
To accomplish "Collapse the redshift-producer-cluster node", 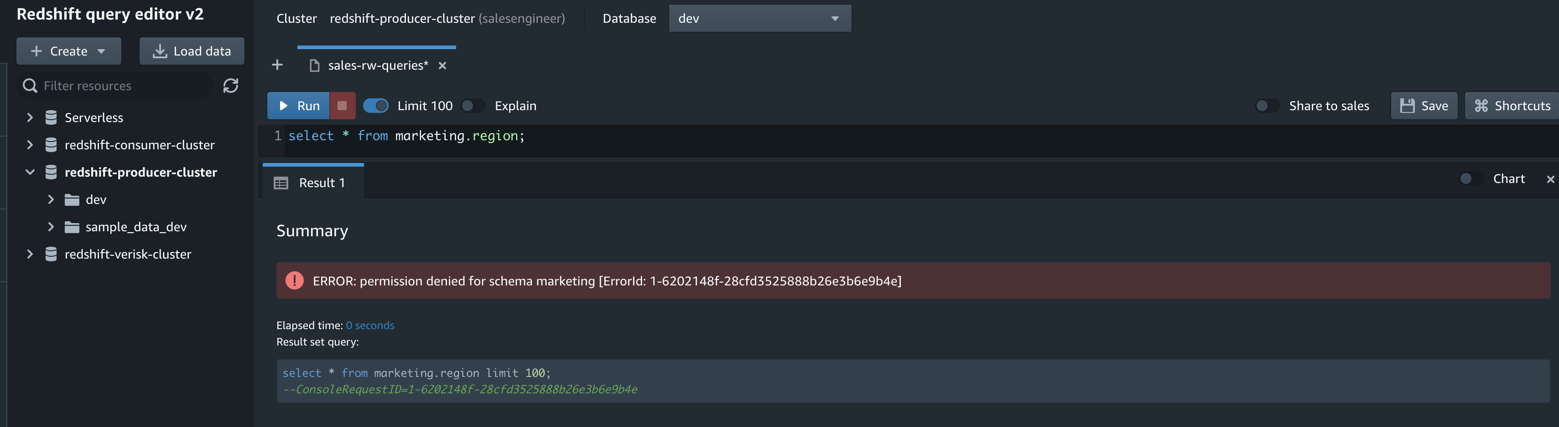I will [30, 172].
